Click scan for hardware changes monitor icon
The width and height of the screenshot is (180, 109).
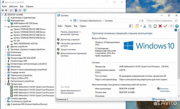point(25,10)
